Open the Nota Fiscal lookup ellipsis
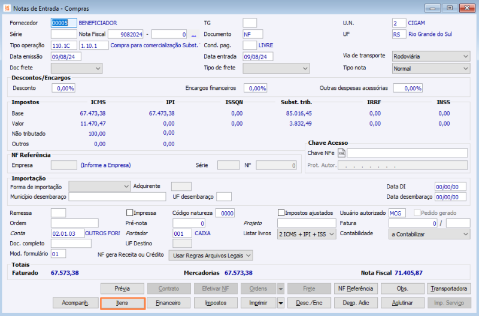The height and width of the screenshot is (316, 479). click(x=193, y=35)
